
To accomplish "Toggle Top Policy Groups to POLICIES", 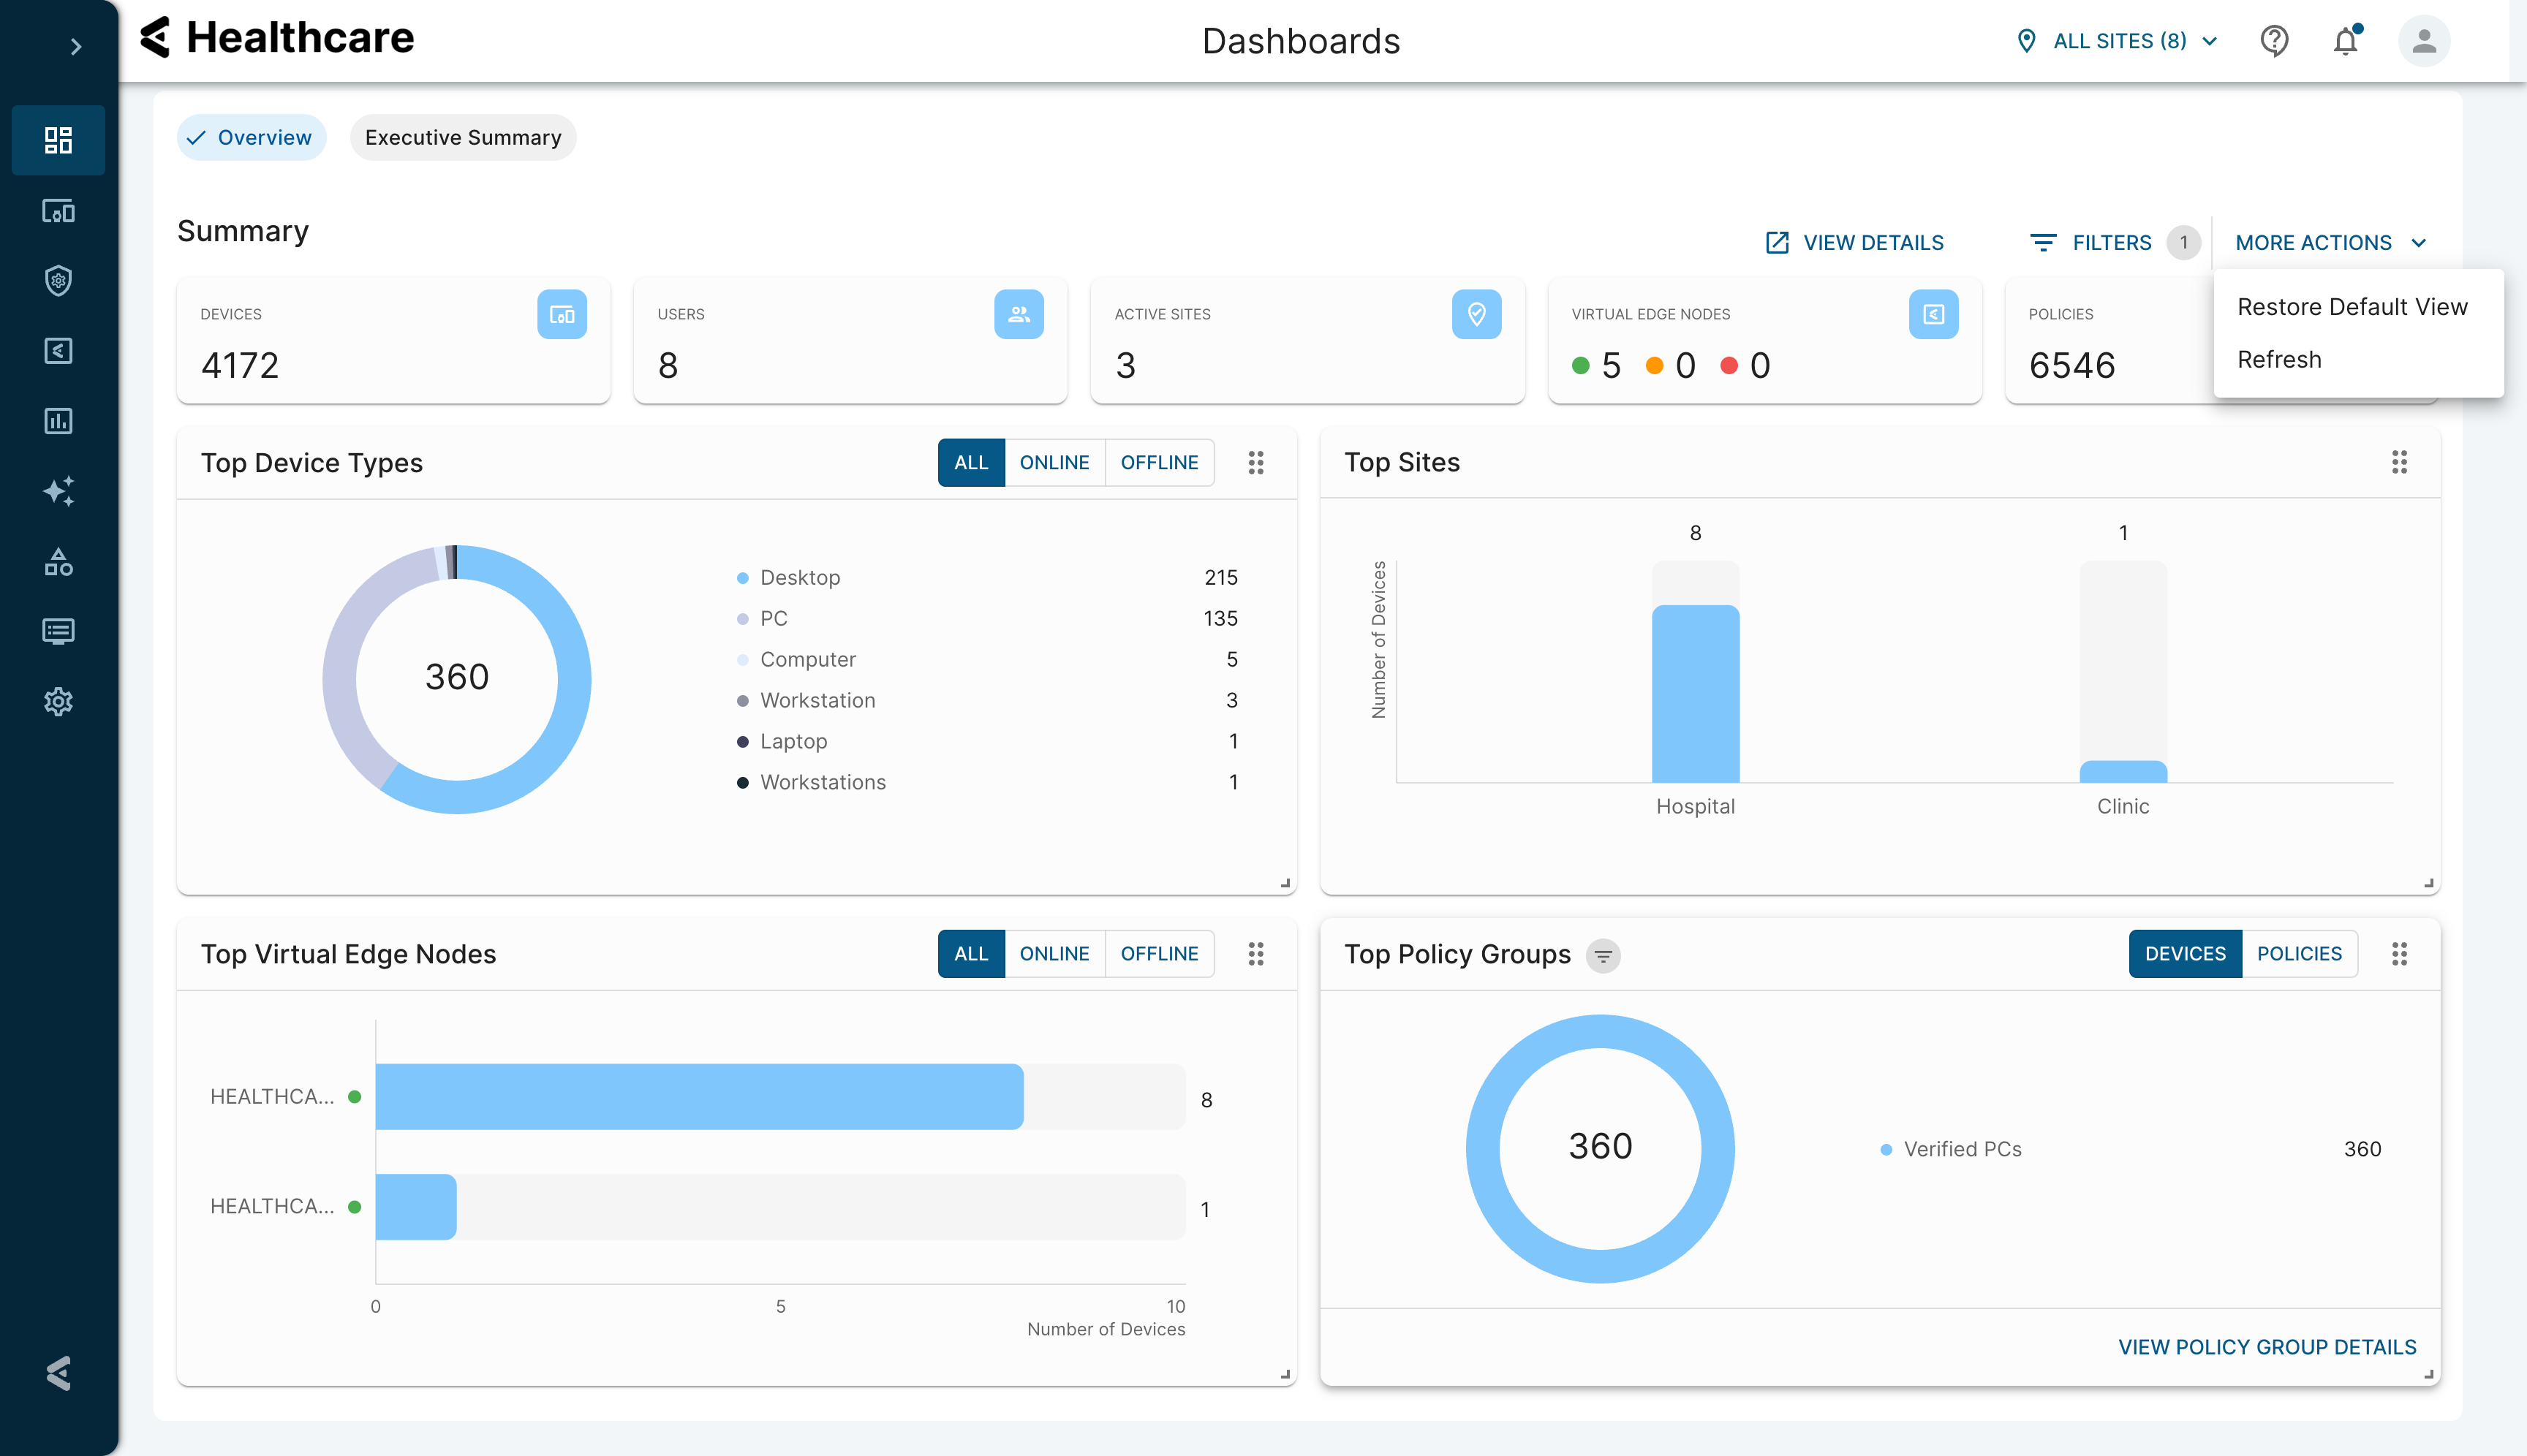I will coord(2298,953).
